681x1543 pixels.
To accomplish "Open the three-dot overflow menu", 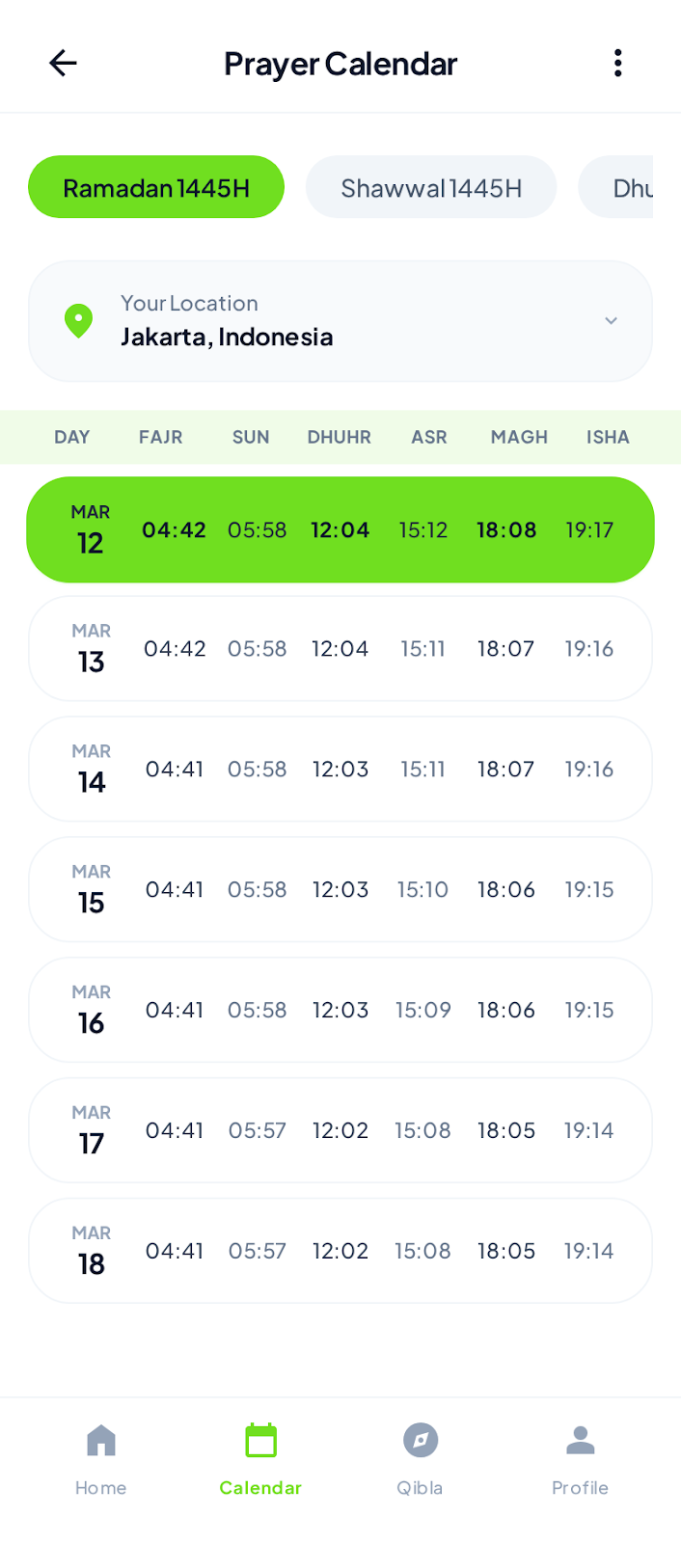I will tap(617, 64).
